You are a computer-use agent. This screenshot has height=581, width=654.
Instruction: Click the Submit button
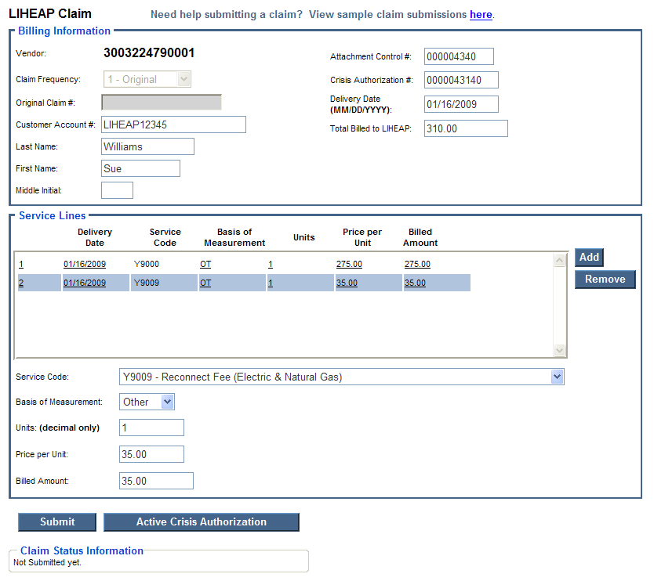click(57, 522)
